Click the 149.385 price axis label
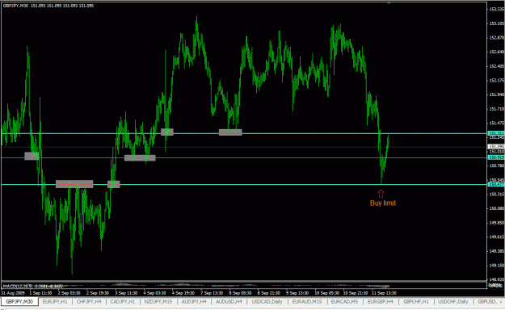505x310 pixels. [496, 251]
